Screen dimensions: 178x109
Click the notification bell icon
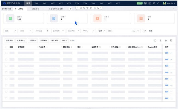click(154, 3)
